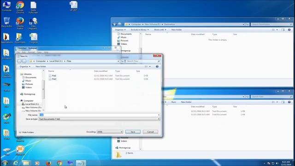The height and width of the screenshot is (166, 295).
Task: Open the view options arrow in the Destination window
Action: pyautogui.click(x=277, y=30)
